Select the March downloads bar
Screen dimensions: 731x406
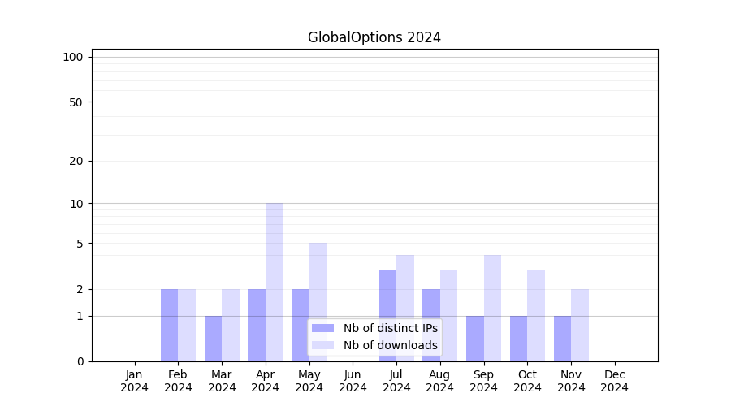[231, 325]
